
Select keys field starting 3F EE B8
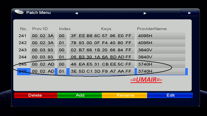pyautogui.click(x=102, y=36)
